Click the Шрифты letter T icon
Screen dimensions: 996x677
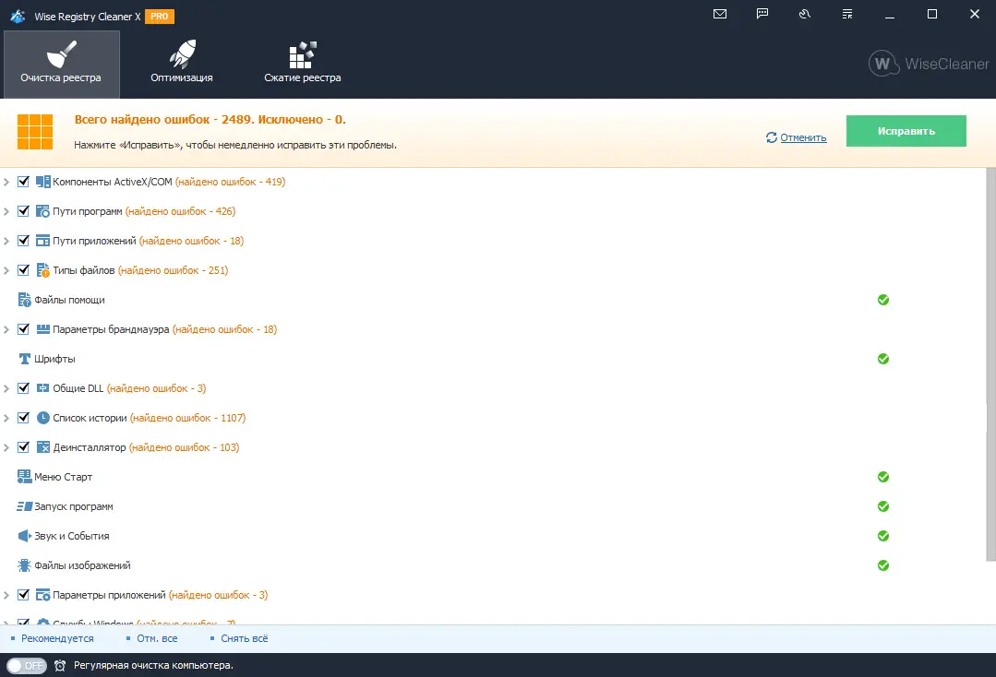point(24,359)
